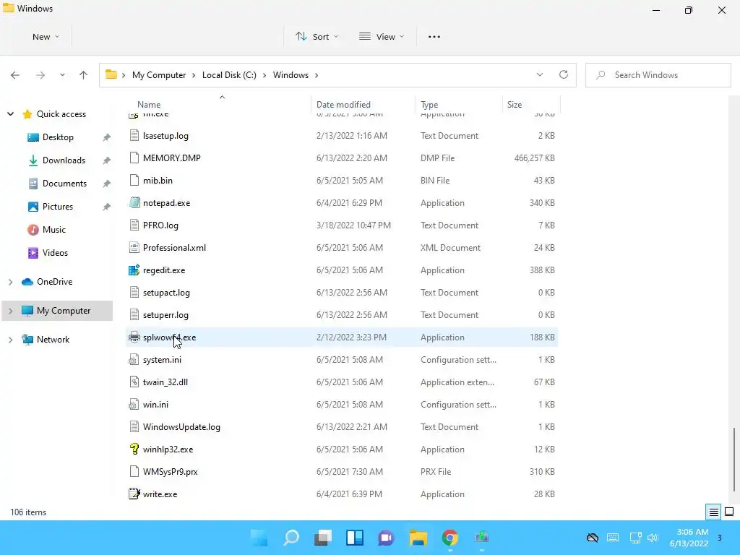The height and width of the screenshot is (555, 740).
Task: Open the View menu
Action: pos(382,37)
